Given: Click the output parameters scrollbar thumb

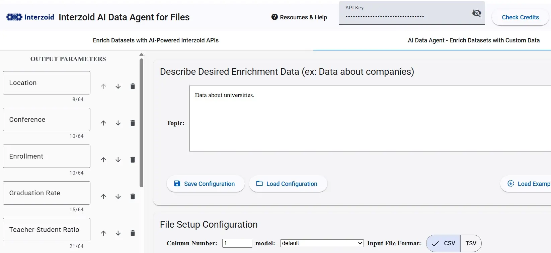Looking at the screenshot, I should pyautogui.click(x=141, y=123).
